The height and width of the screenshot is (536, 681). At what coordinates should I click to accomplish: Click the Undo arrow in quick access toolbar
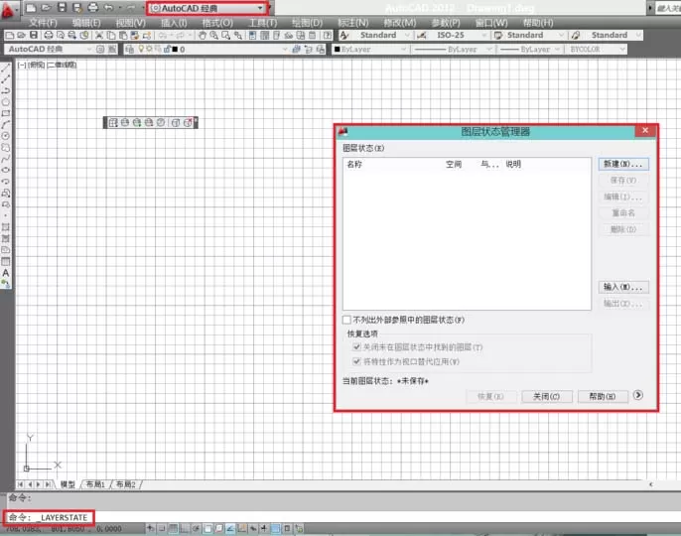[108, 7]
